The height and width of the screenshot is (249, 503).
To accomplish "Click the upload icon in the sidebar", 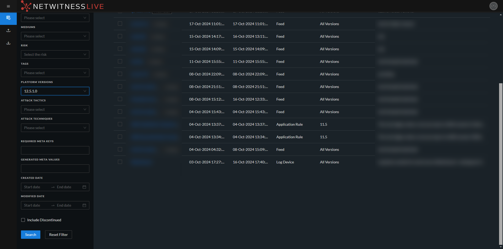I will tap(8, 30).
